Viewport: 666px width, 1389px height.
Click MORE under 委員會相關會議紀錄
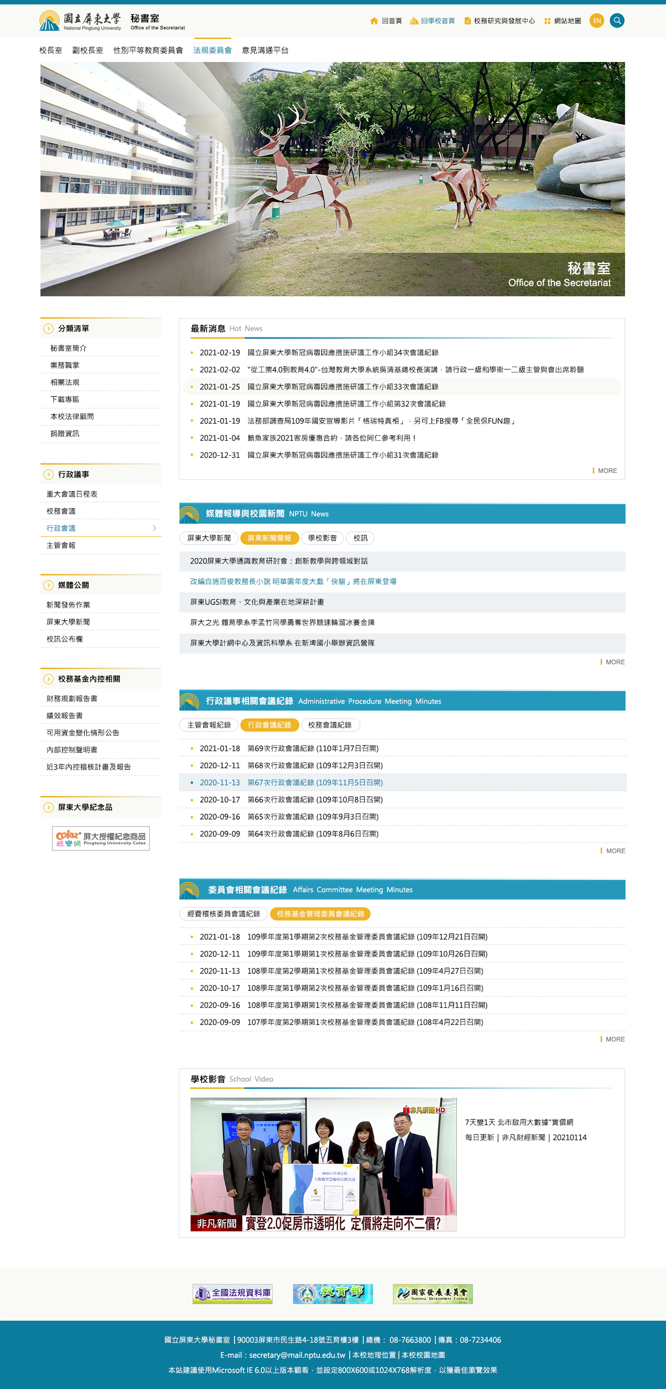pyautogui.click(x=613, y=1039)
